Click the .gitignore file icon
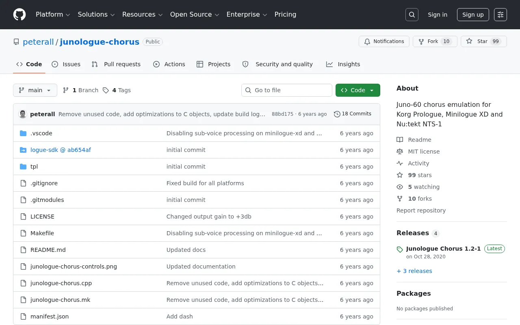520x325 pixels. (23, 183)
